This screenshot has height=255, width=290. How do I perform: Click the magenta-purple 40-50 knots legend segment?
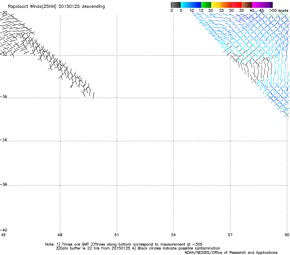(262, 5)
